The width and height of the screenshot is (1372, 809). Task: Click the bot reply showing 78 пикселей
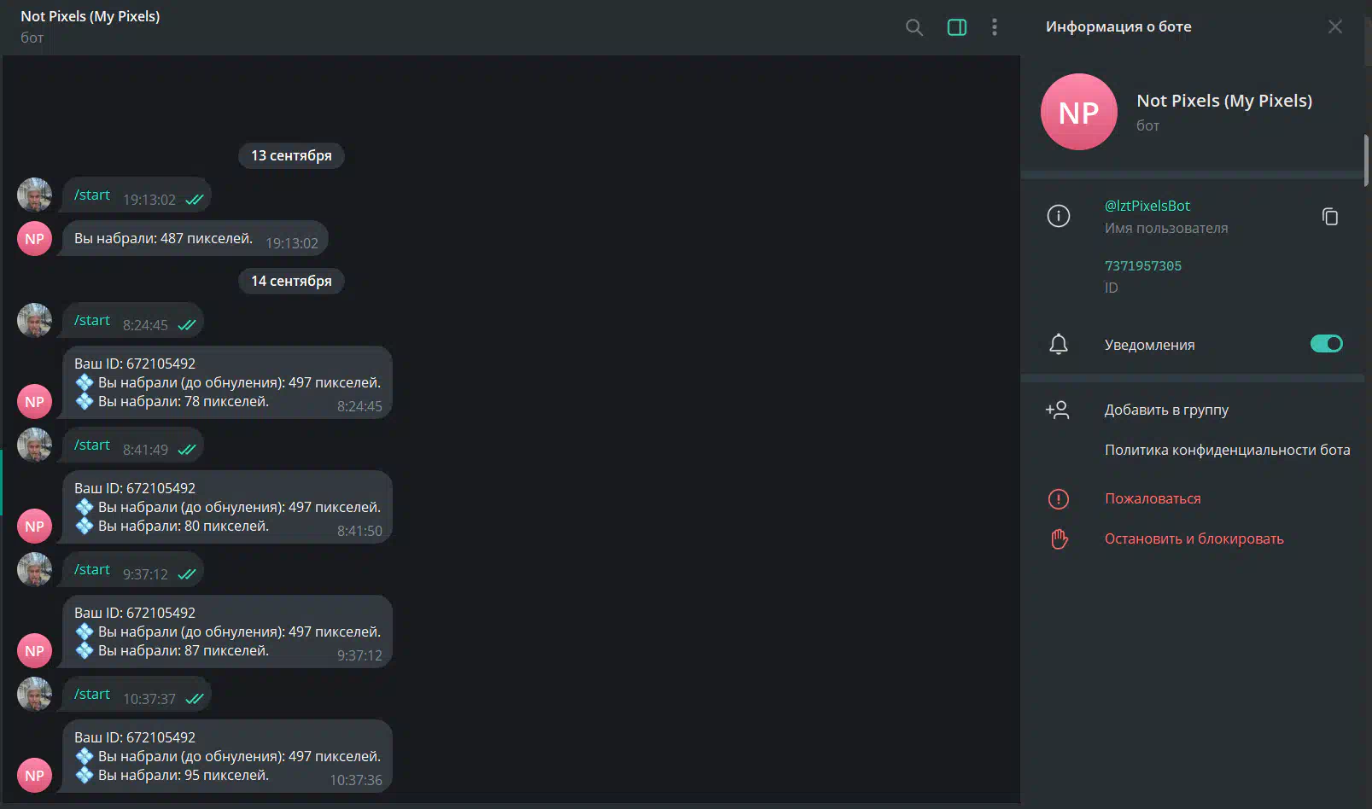[x=227, y=382]
